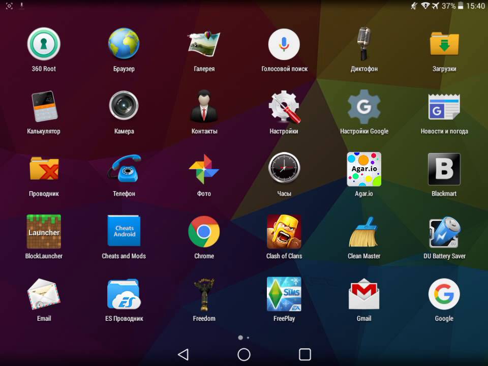Image resolution: width=488 pixels, height=366 pixels.
Task: Switch to the second app drawer page dot
Action: 248,338
